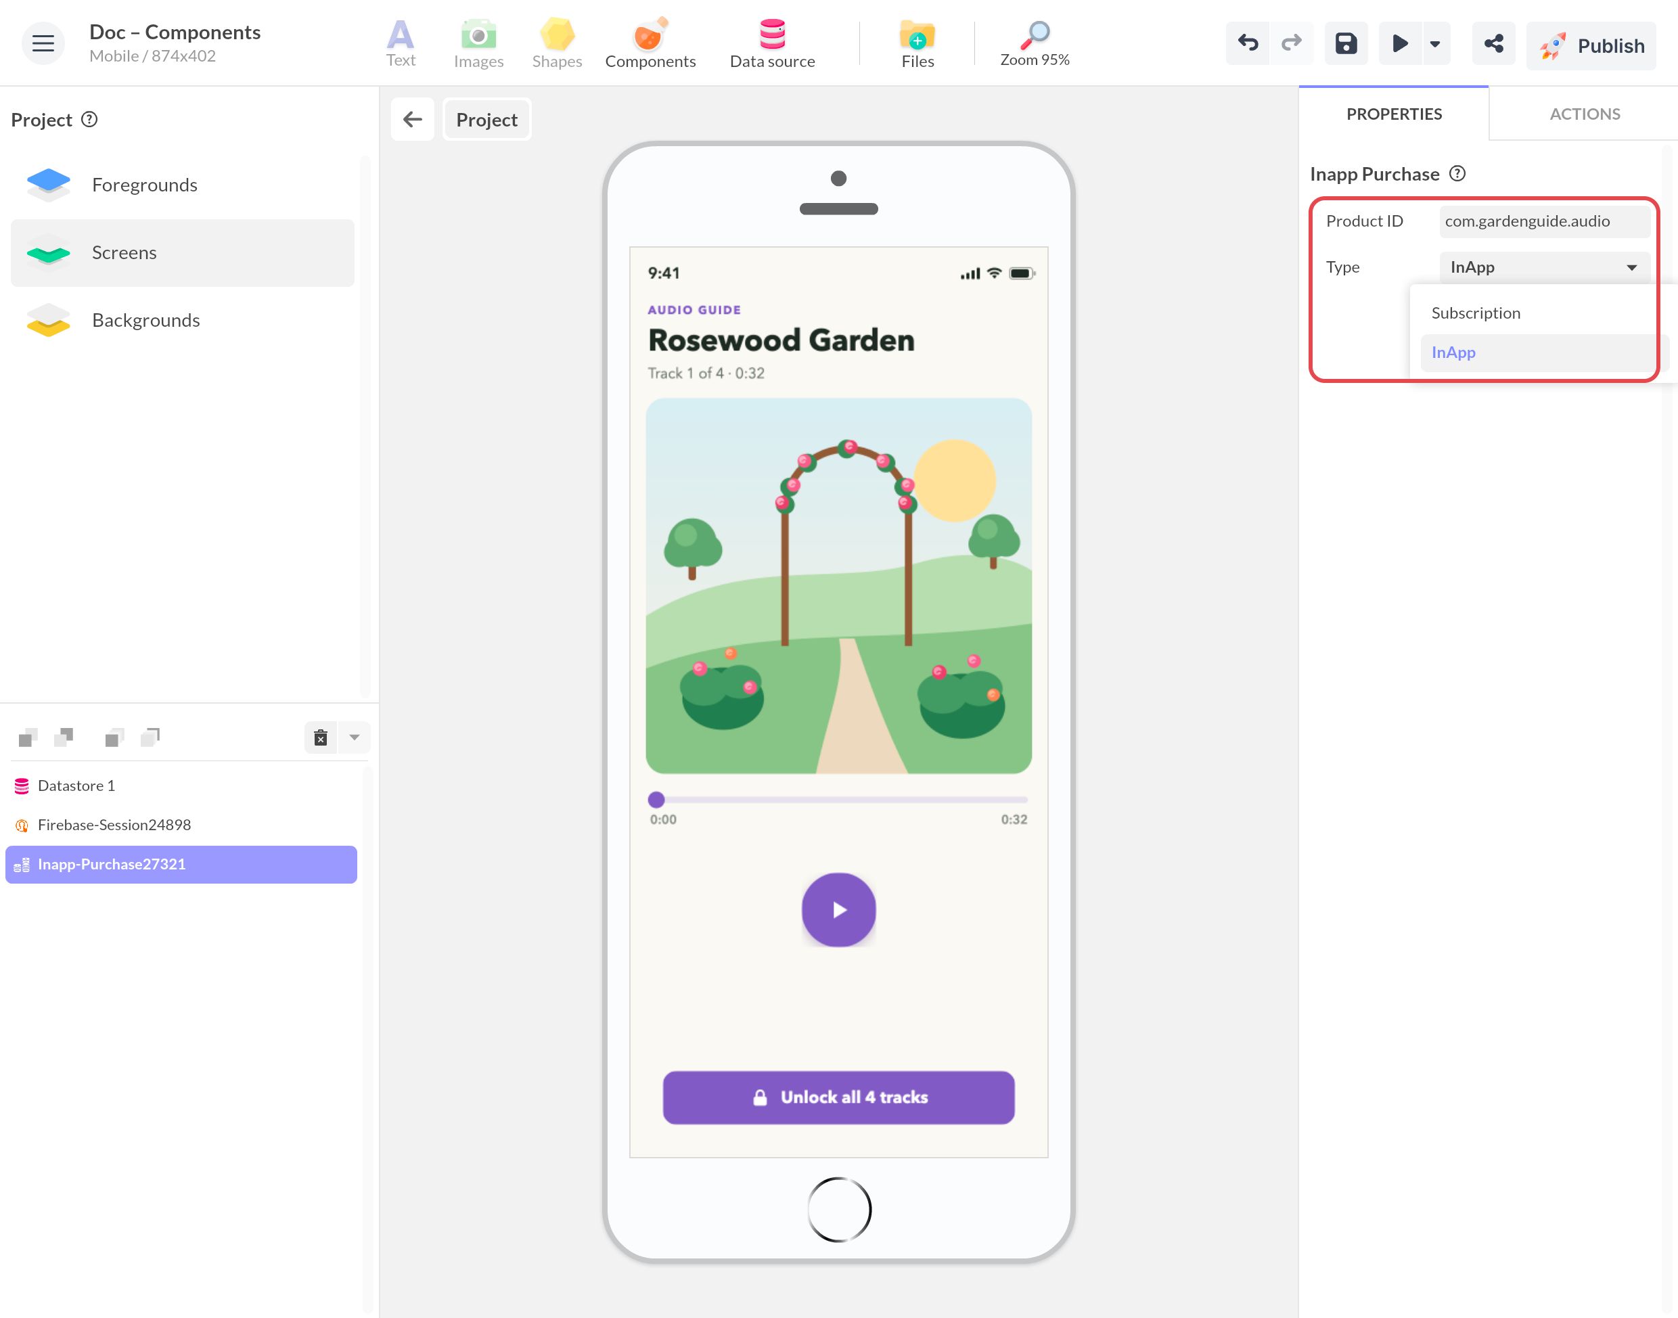This screenshot has width=1678, height=1318.
Task: Click the Unlock all 4 tracks button
Action: [838, 1097]
